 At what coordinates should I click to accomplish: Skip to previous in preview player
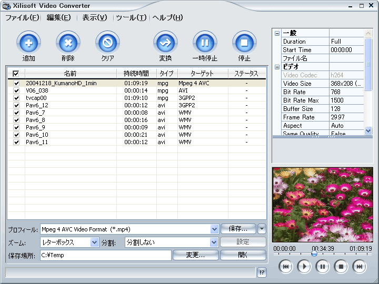[x=286, y=267]
